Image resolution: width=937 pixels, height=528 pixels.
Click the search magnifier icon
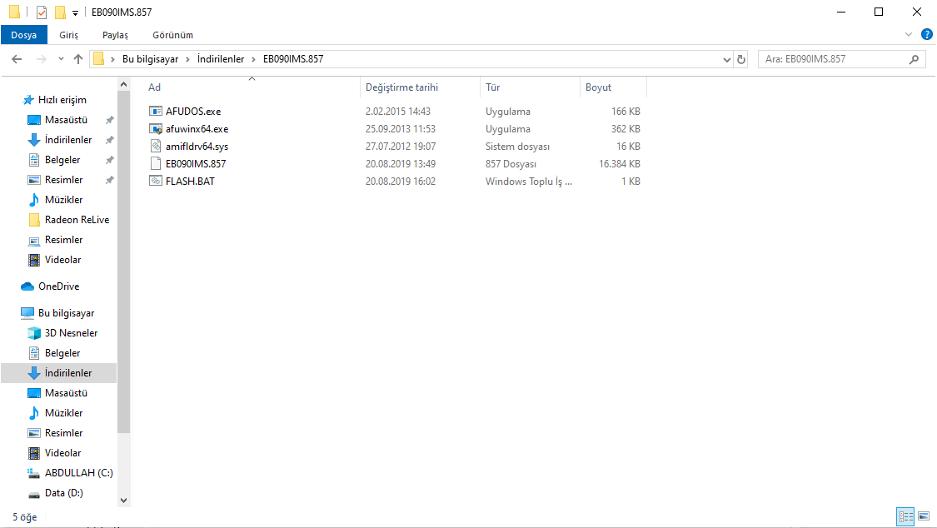click(914, 59)
